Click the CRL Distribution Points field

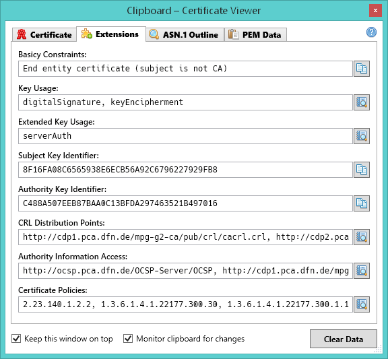click(185, 237)
